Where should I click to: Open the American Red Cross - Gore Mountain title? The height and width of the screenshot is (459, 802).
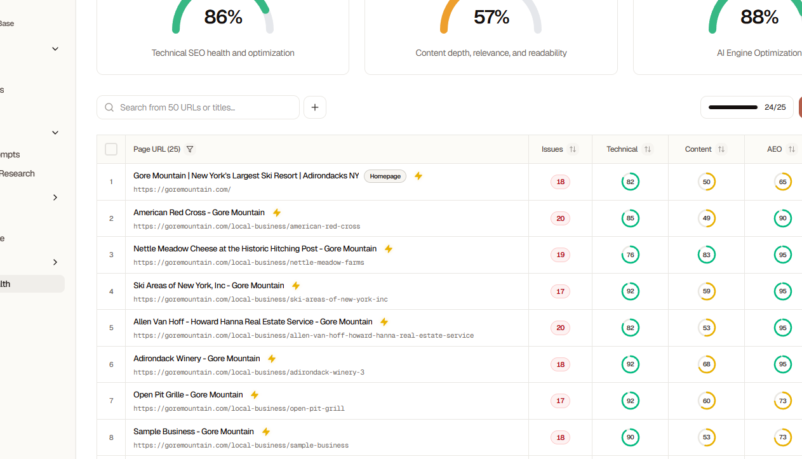pos(199,213)
